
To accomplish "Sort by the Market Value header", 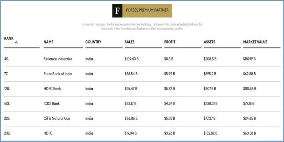I will pyautogui.click(x=255, y=42).
